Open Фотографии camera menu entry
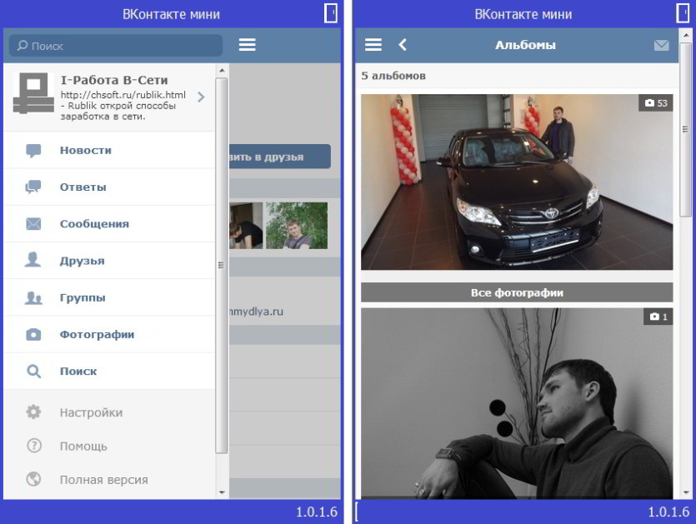Screen dimensions: 696x524 coord(109,335)
